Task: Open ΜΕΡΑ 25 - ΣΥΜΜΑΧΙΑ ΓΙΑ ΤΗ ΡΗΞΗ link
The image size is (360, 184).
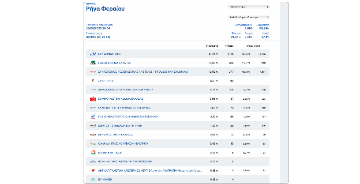Action: [x=120, y=126]
